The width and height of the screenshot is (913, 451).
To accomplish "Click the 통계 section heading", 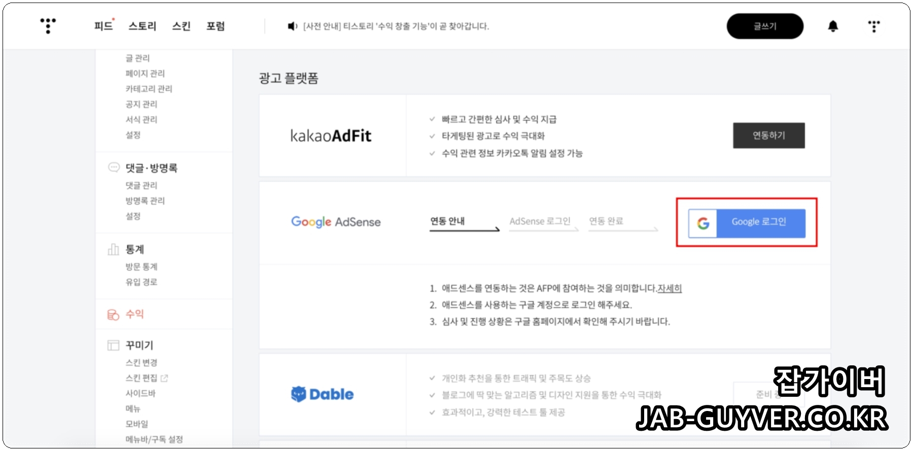I will (x=135, y=249).
